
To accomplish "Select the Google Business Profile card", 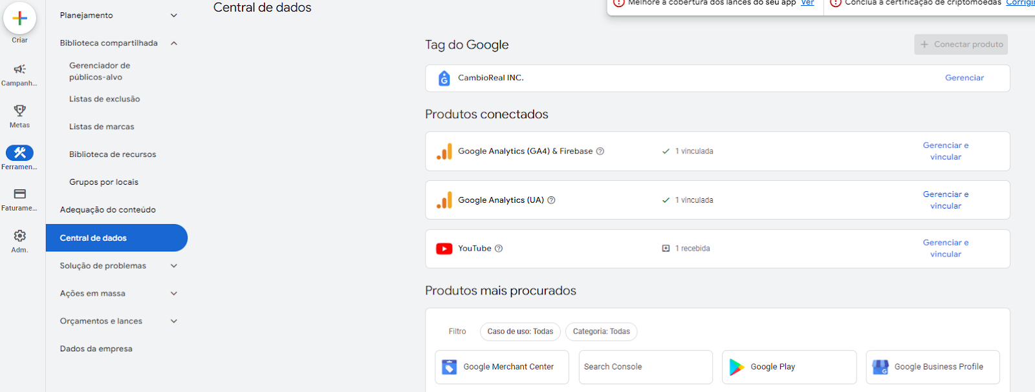I will pos(933,367).
